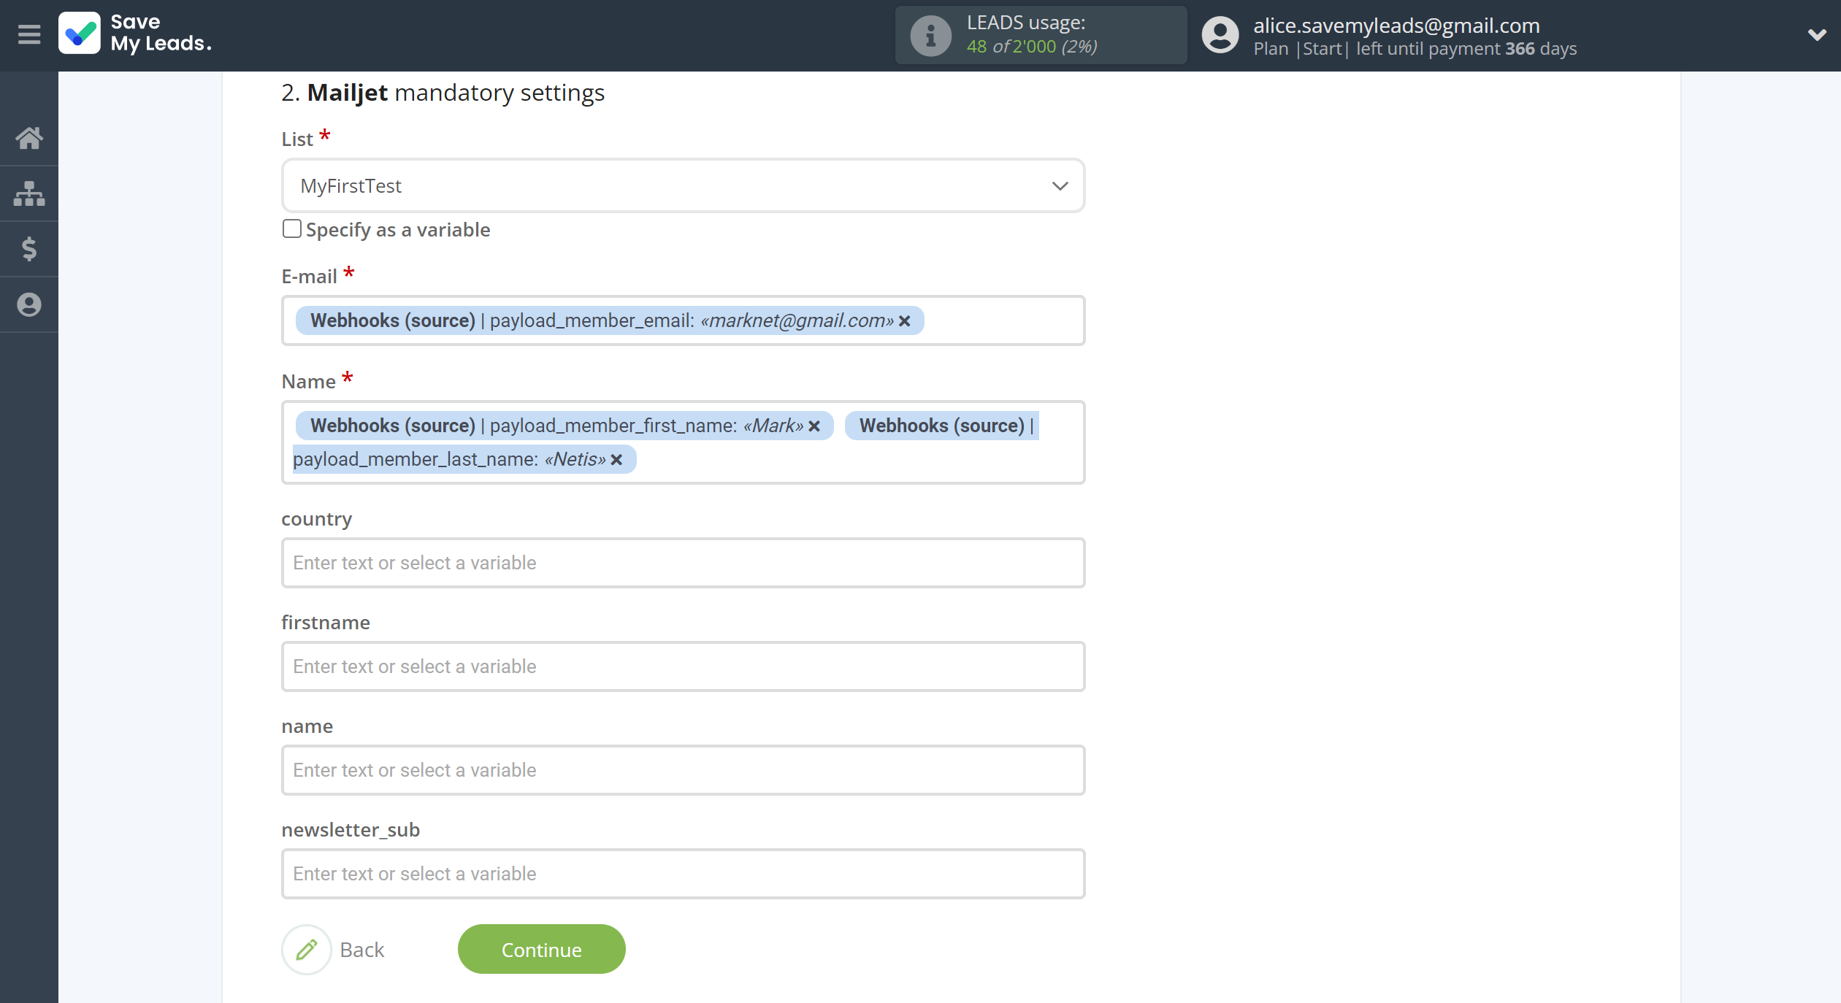The height and width of the screenshot is (1003, 1841).
Task: Open Billing dollar icon in sidebar
Action: click(x=29, y=249)
